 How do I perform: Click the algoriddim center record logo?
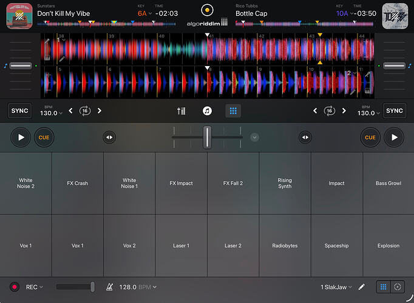[207, 10]
